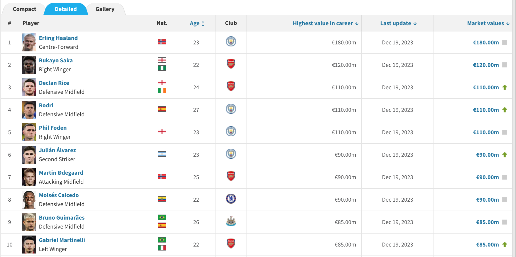Click Newcastle crest in Bruno Guimarães's row
516x257 pixels.
231,221
